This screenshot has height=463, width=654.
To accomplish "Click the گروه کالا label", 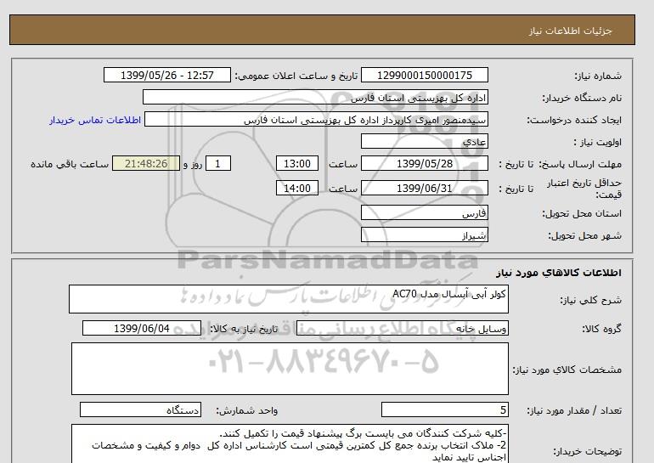I will [602, 329].
